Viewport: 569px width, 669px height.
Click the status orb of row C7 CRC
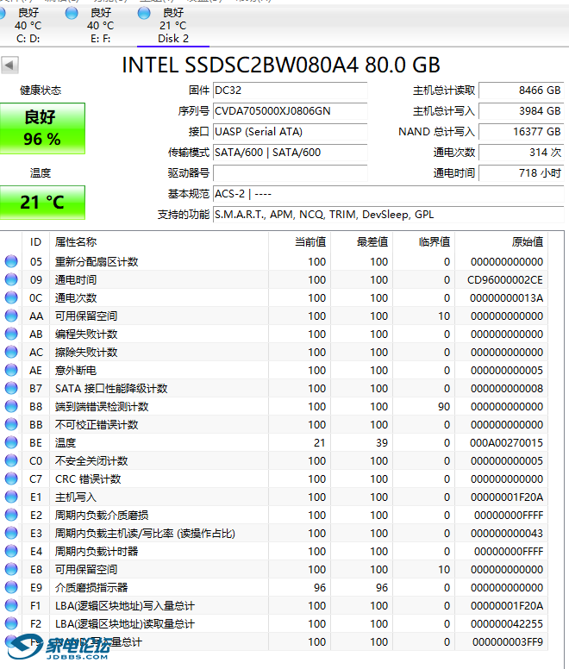[11, 478]
